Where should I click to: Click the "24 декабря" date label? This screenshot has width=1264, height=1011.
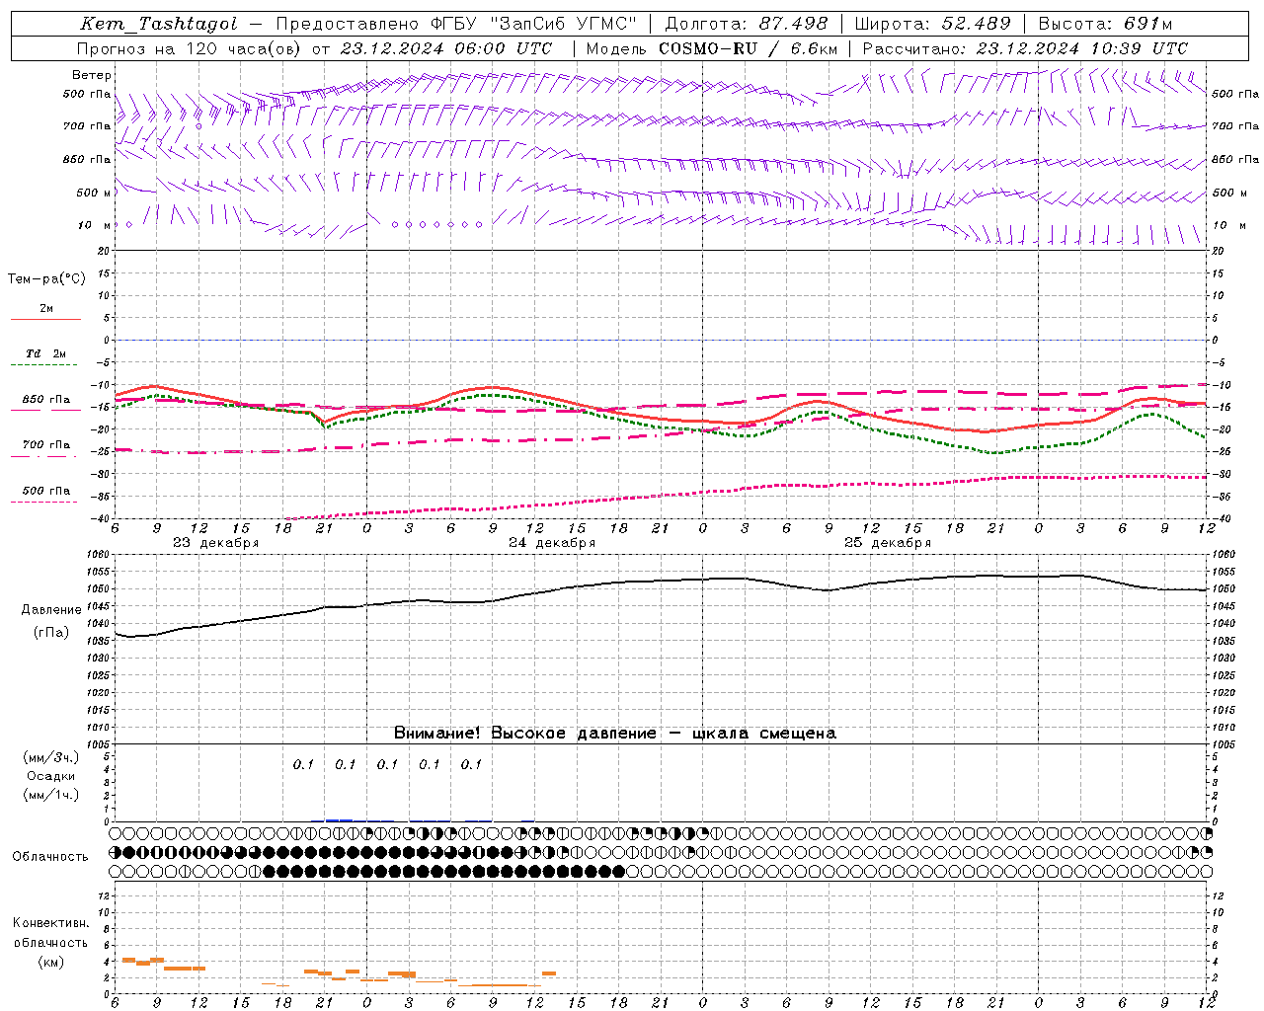(552, 543)
